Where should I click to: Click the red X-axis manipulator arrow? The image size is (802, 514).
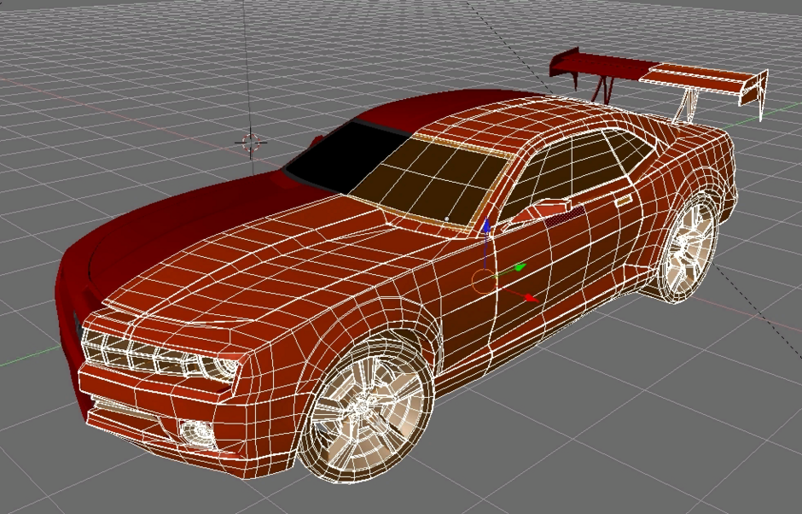click(x=531, y=297)
